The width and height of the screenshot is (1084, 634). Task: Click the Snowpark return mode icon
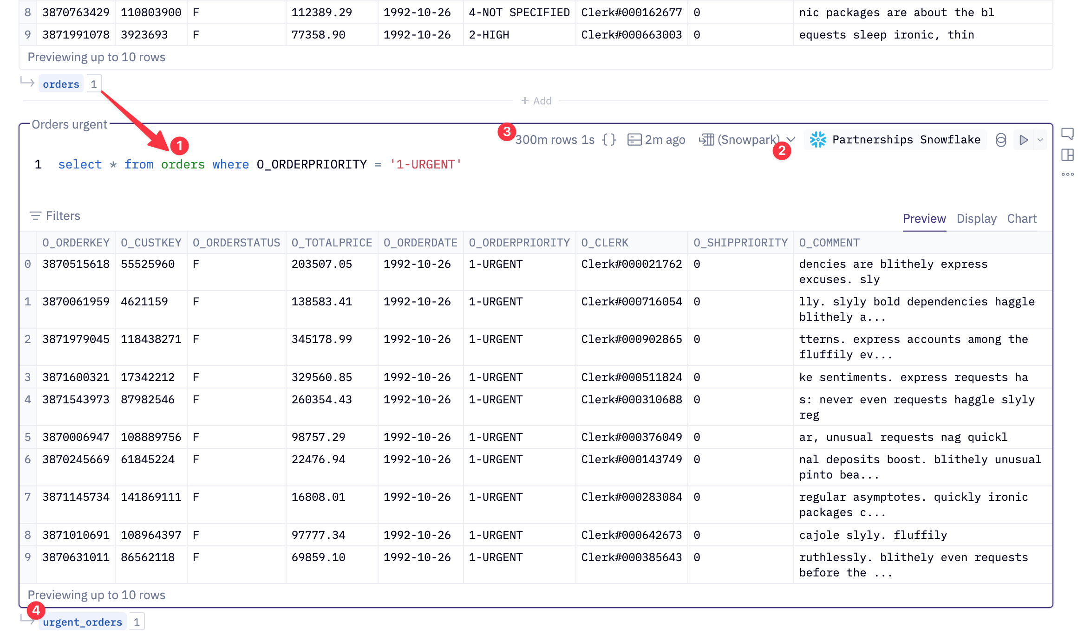[706, 140]
